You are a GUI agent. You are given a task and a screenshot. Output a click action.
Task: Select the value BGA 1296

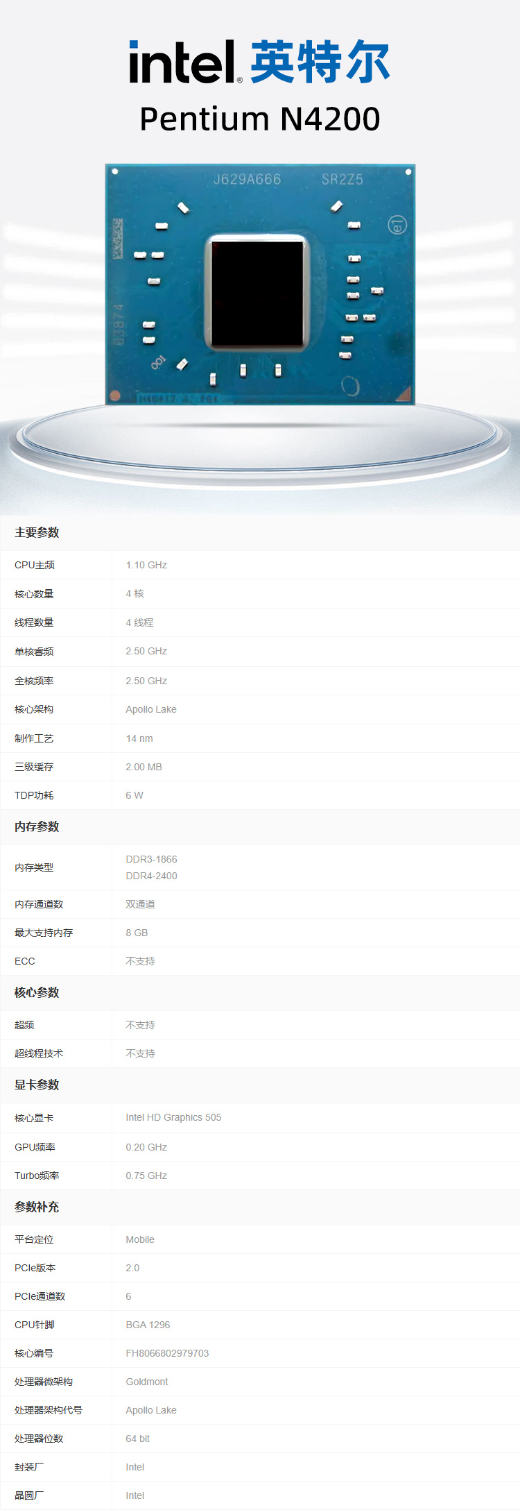pos(148,1325)
